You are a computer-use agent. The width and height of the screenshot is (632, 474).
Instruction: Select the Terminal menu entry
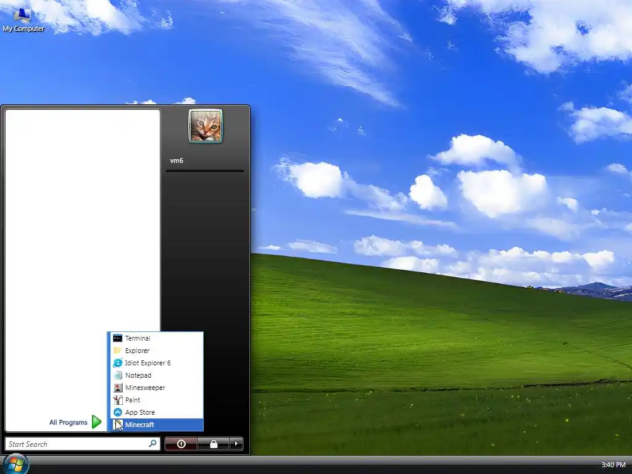coord(157,338)
